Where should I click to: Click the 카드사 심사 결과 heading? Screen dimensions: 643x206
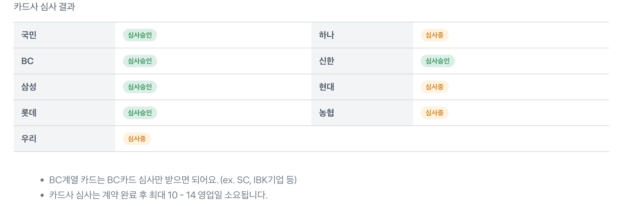[x=44, y=7]
